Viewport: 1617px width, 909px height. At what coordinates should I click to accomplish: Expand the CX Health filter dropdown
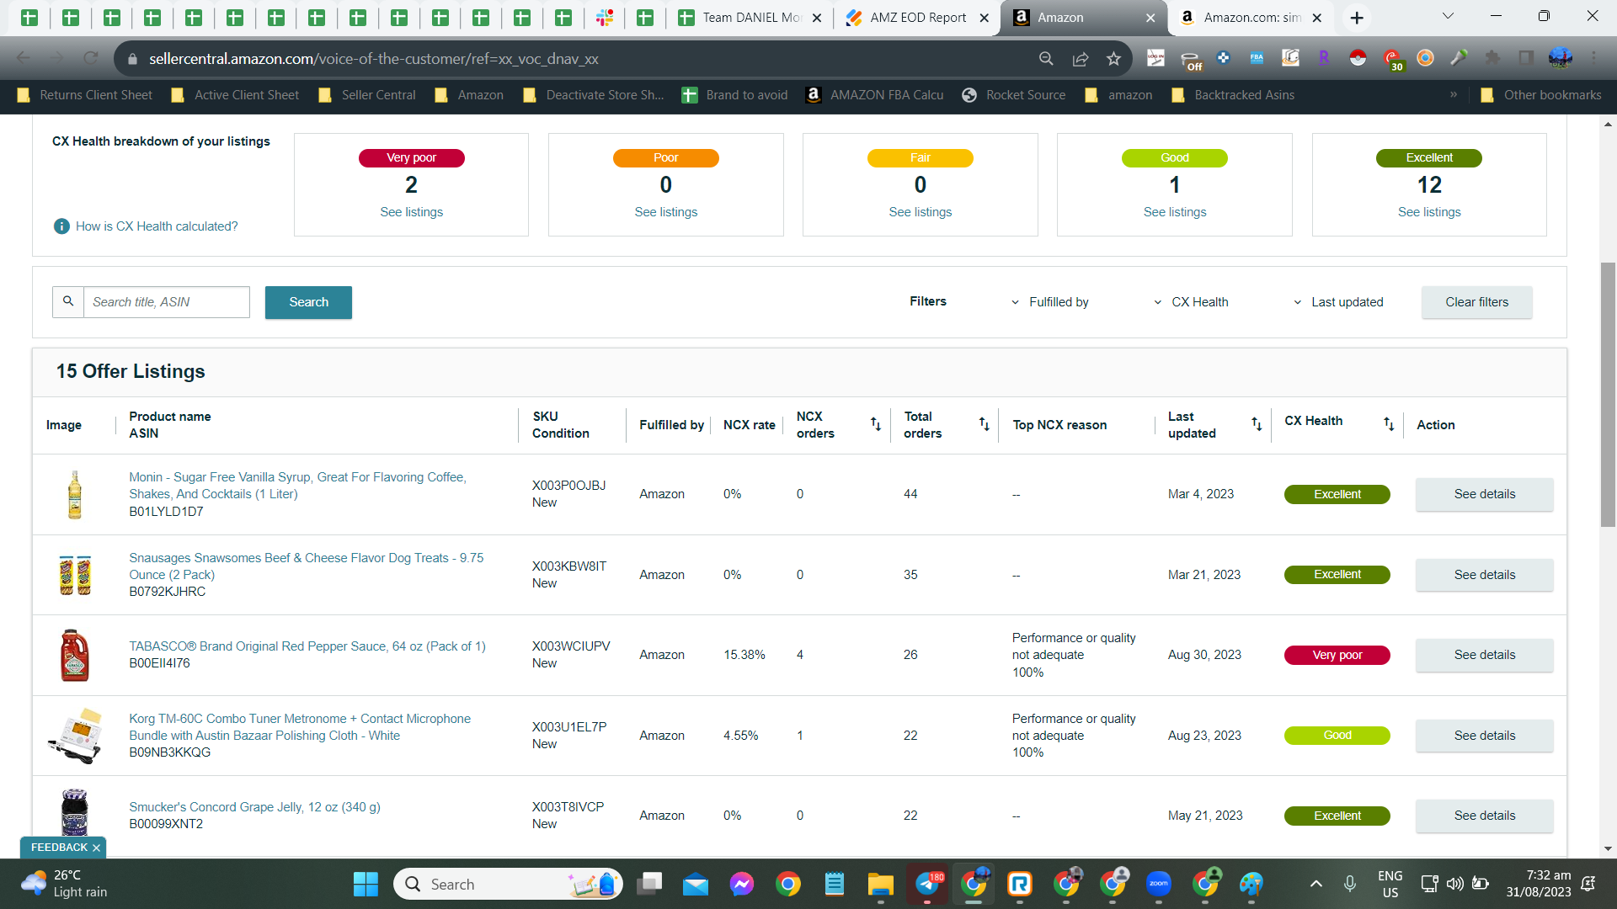coord(1192,302)
